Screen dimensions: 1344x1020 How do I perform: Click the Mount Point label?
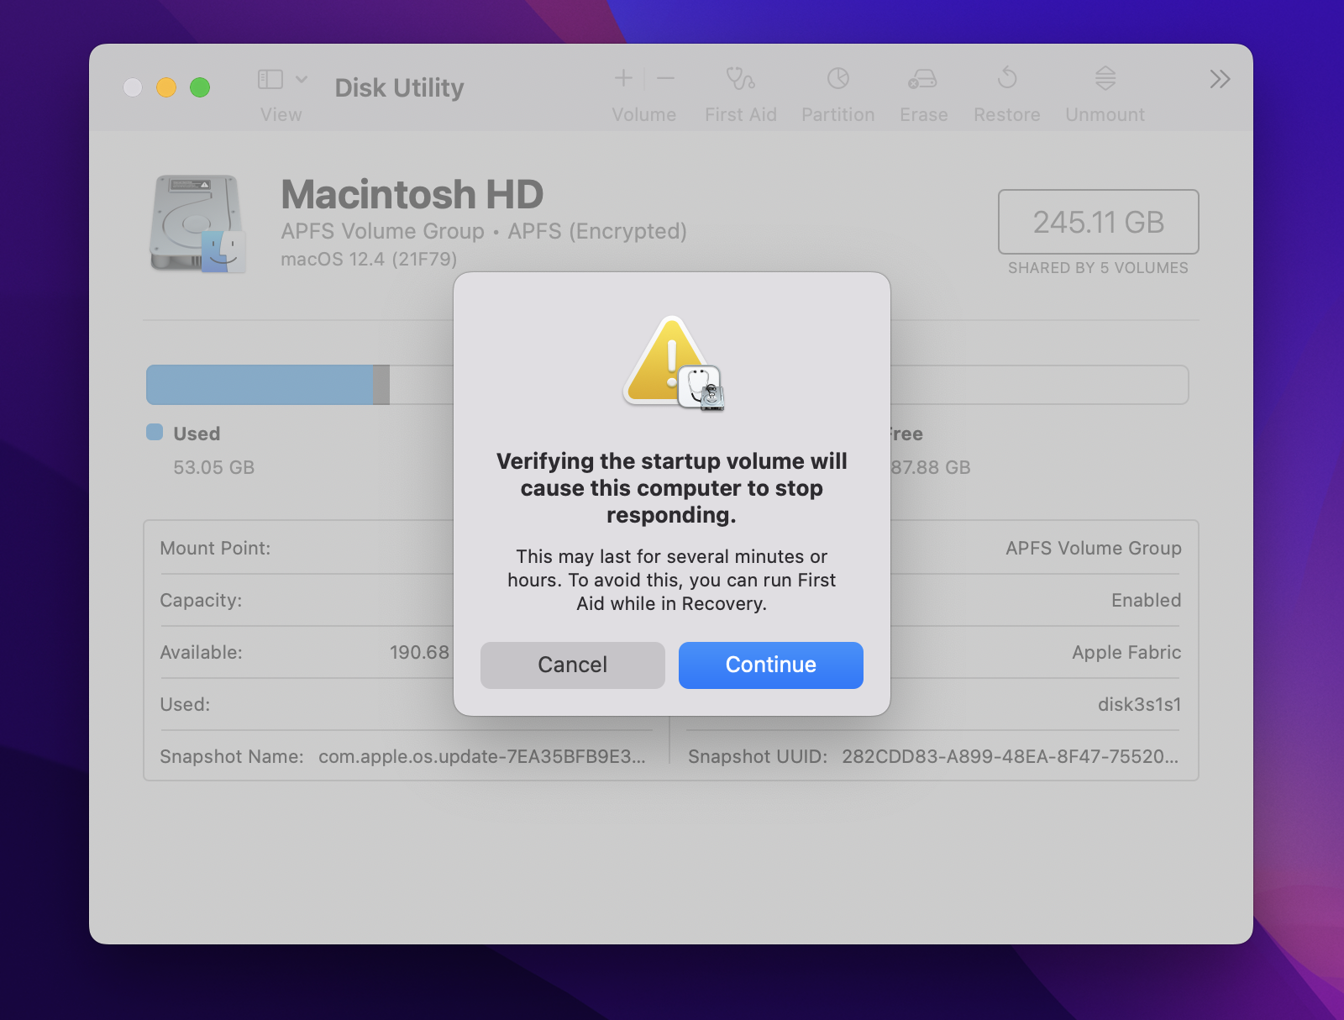tap(215, 548)
